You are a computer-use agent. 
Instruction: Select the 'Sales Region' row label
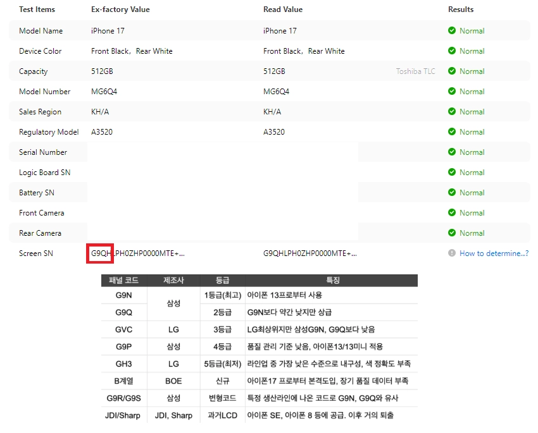click(40, 112)
